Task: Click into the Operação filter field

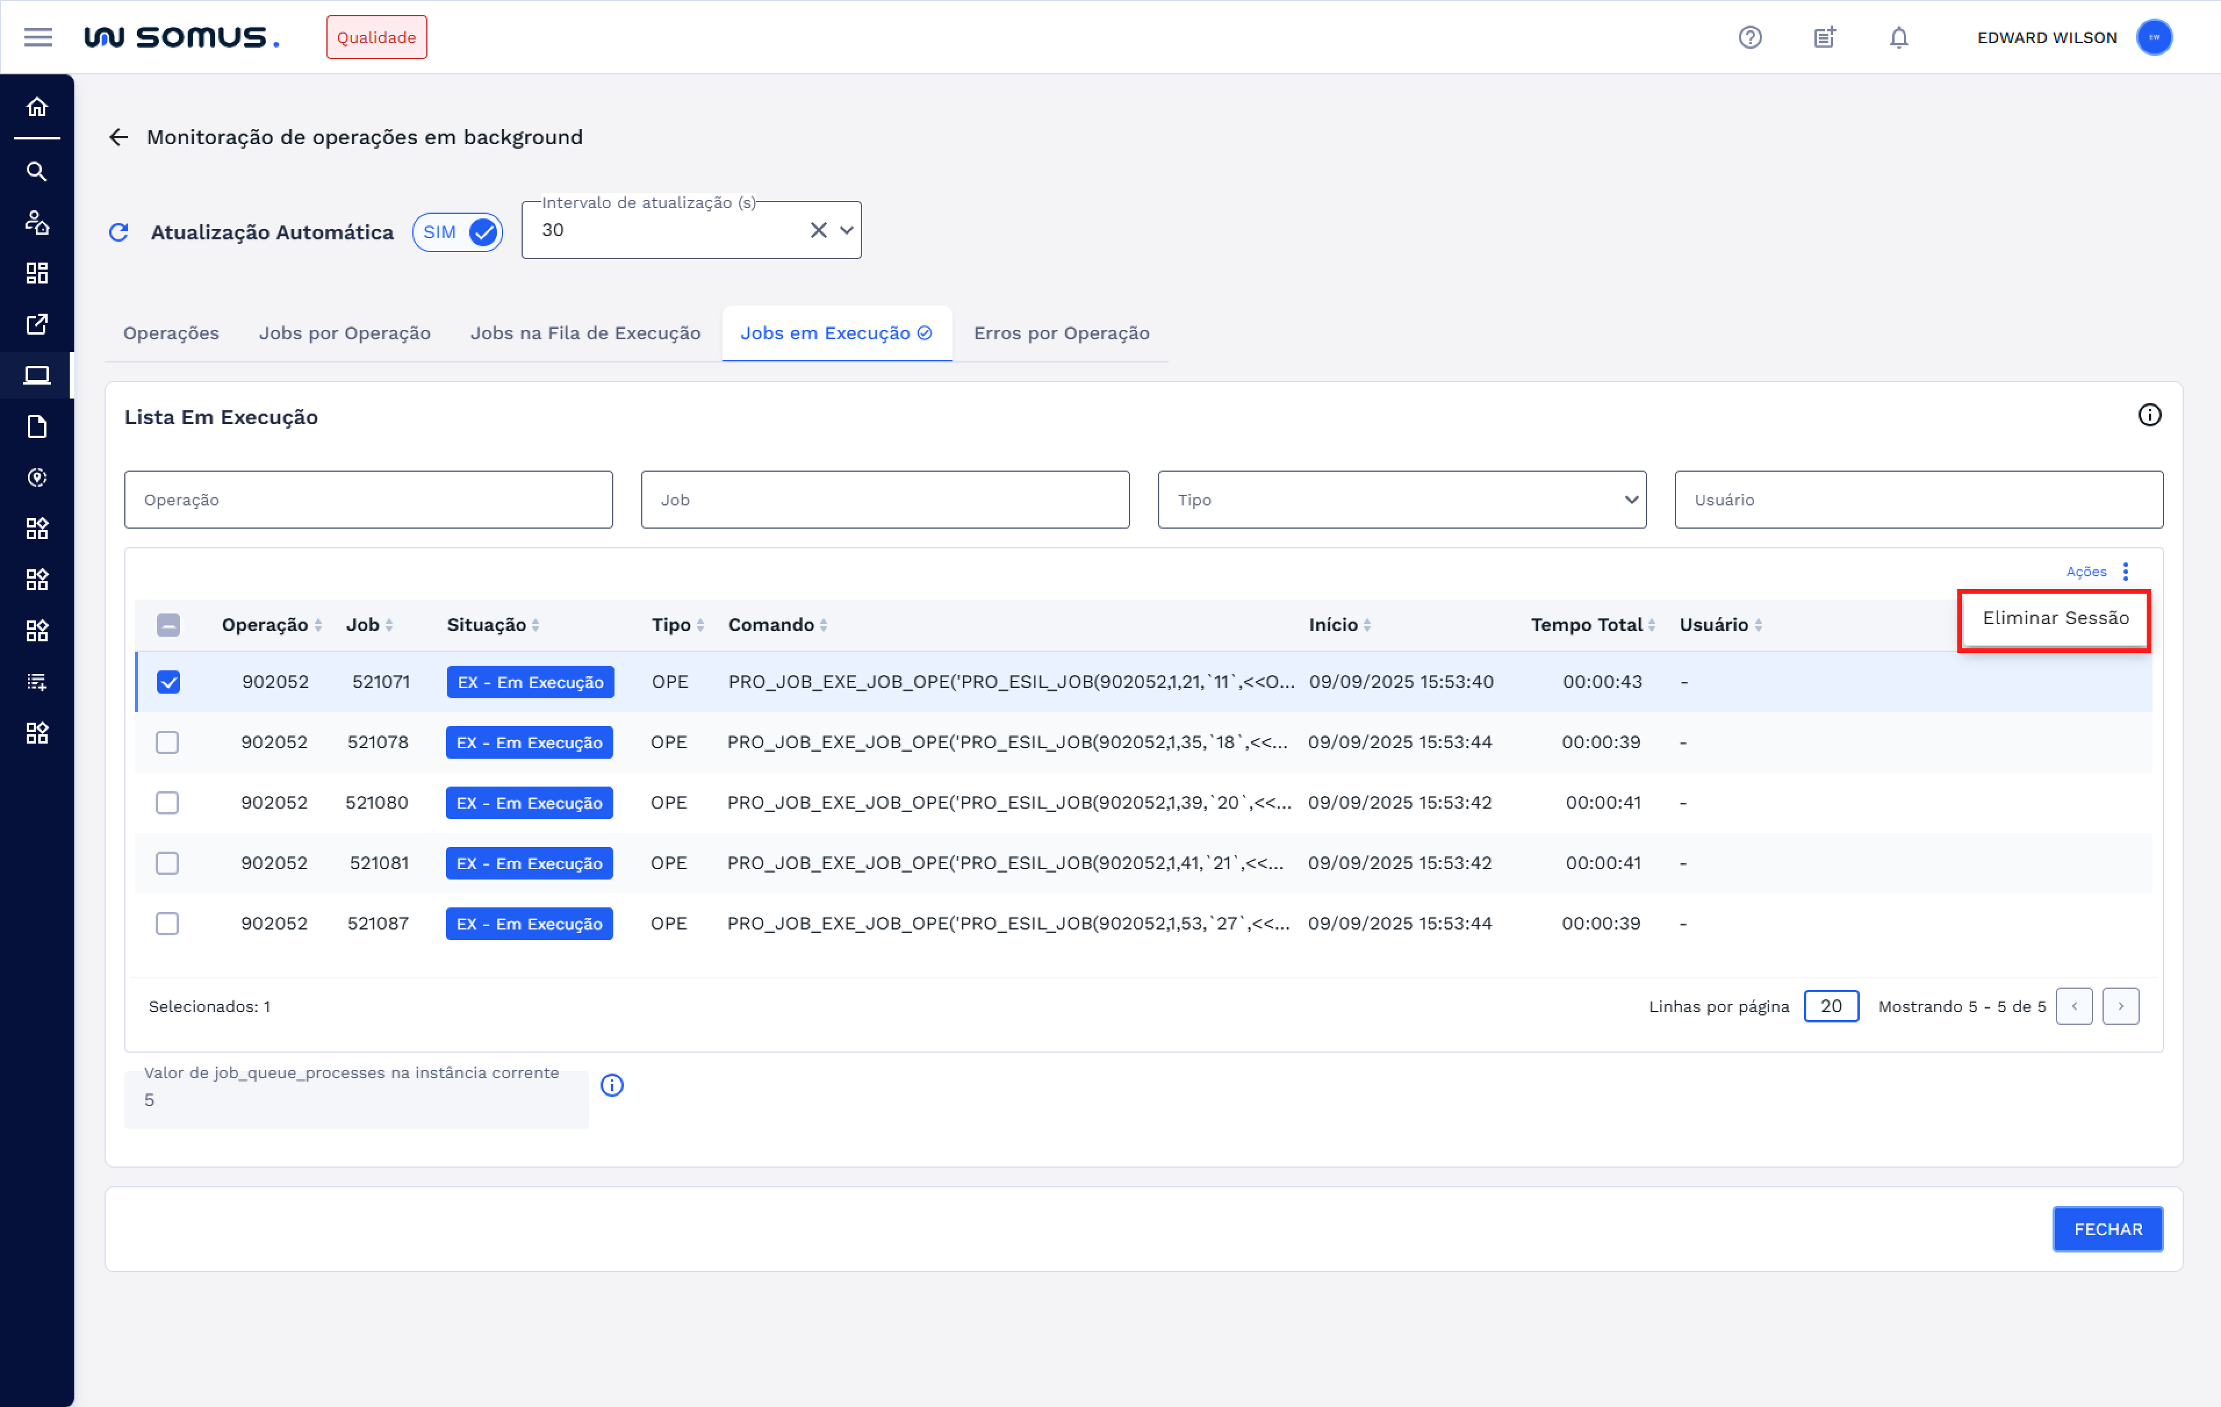Action: click(368, 500)
